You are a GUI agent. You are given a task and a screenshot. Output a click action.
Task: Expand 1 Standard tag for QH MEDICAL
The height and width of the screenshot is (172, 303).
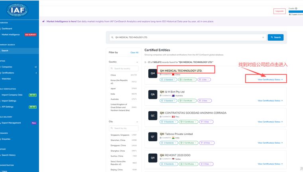tap(168, 80)
